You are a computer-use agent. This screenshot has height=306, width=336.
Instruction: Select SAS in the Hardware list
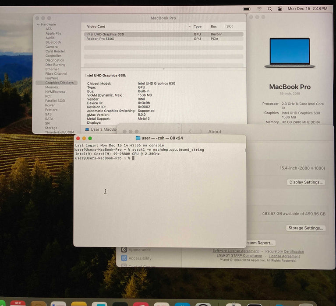[x=48, y=115]
